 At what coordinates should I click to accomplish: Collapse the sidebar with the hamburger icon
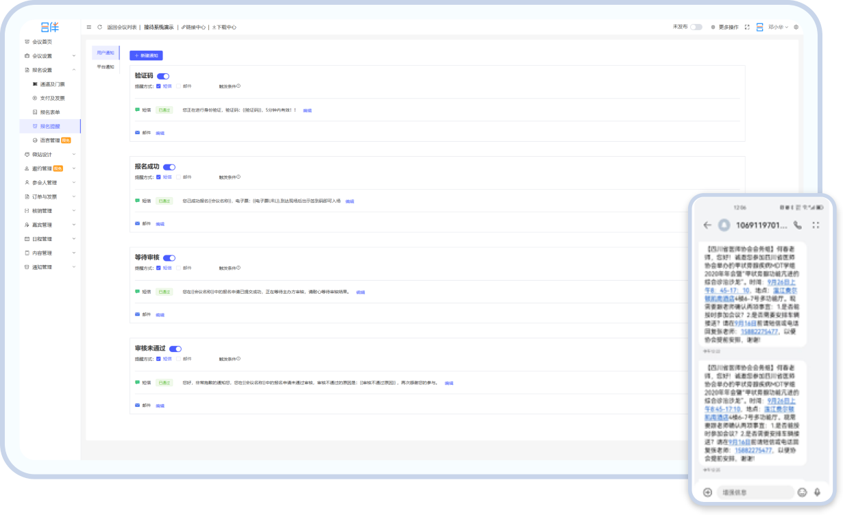coord(89,27)
